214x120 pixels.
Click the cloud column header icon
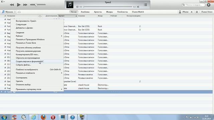[40, 16]
